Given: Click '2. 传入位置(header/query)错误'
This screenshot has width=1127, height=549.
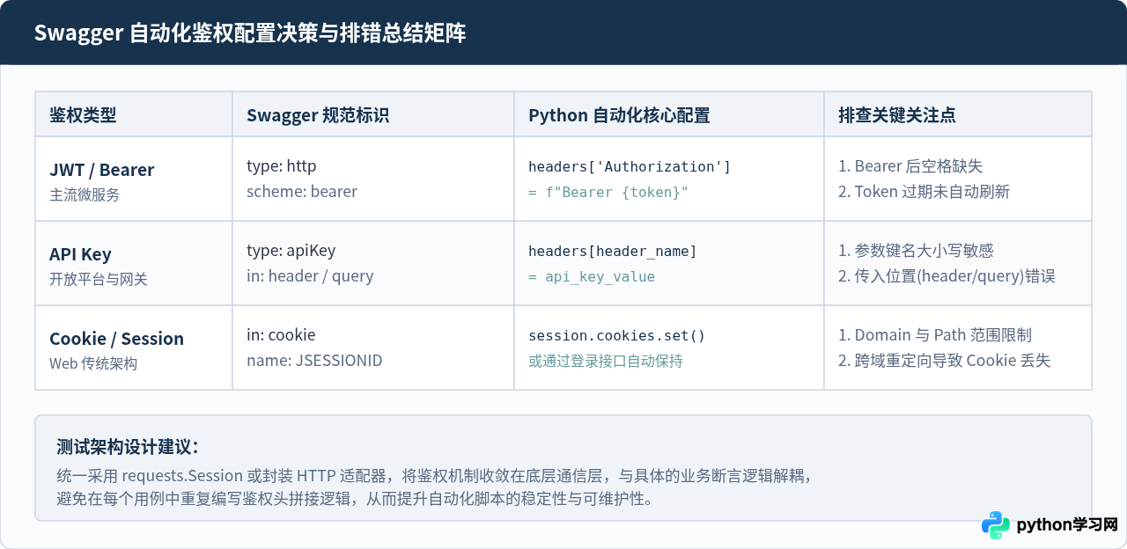Looking at the screenshot, I should [x=947, y=275].
